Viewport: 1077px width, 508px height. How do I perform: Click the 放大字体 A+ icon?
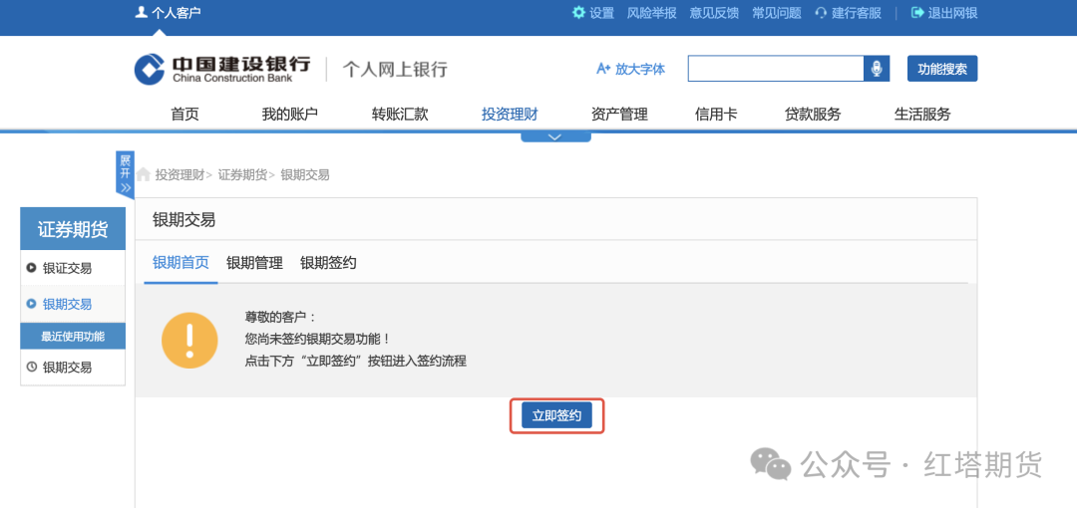[x=603, y=69]
